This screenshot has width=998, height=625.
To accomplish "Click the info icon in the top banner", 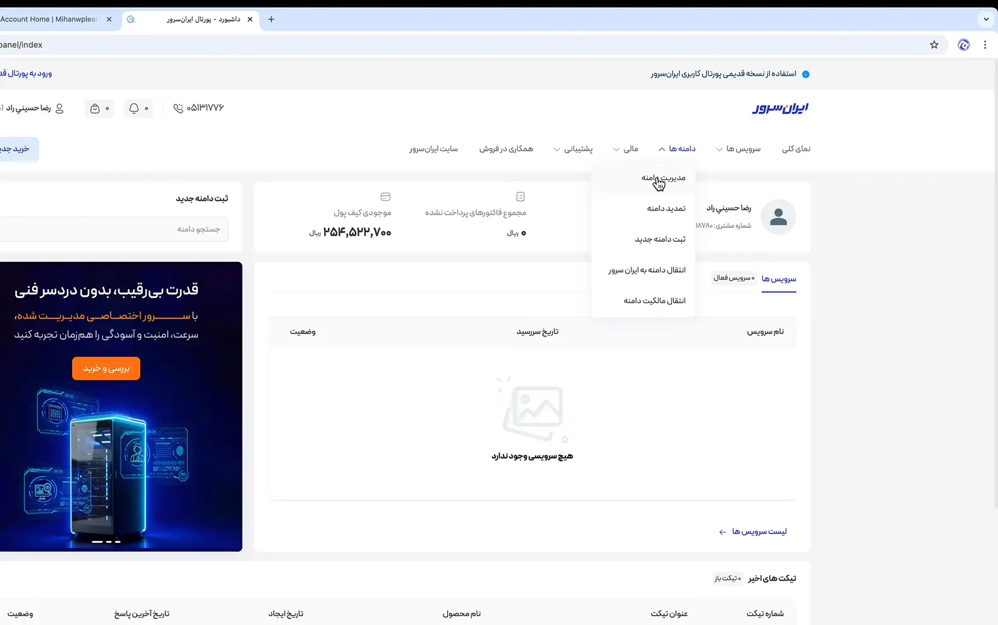I will click(x=805, y=74).
